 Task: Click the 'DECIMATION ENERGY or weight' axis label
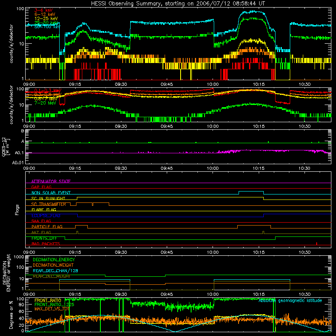tap(6, 273)
